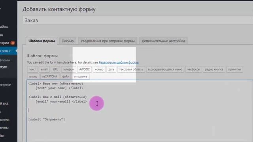Click inside the form template code editor
Image resolution: width=253 pixels, height=142 pixels.
[140, 111]
